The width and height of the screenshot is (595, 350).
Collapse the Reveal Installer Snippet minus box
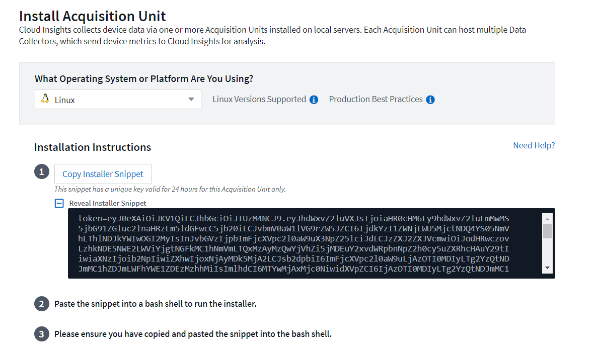point(59,203)
